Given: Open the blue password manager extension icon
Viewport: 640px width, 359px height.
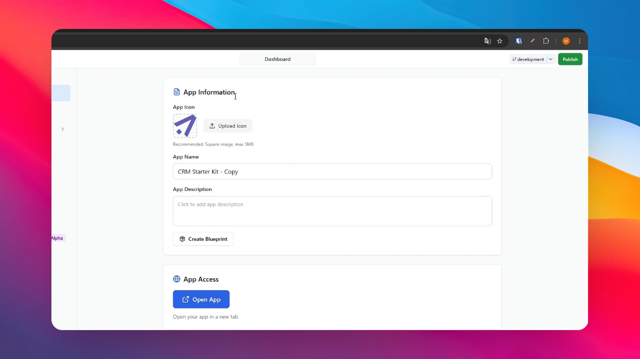Looking at the screenshot, I should click(x=519, y=41).
